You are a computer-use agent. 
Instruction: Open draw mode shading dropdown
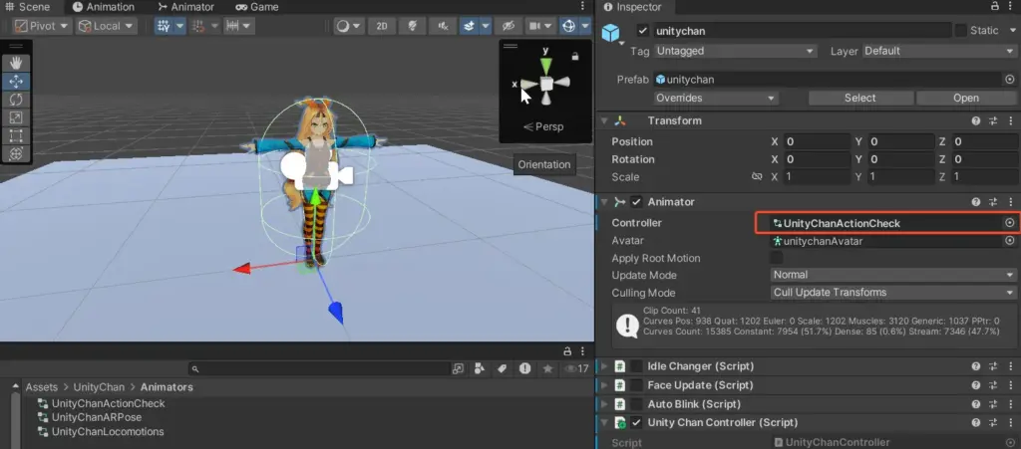coord(350,26)
